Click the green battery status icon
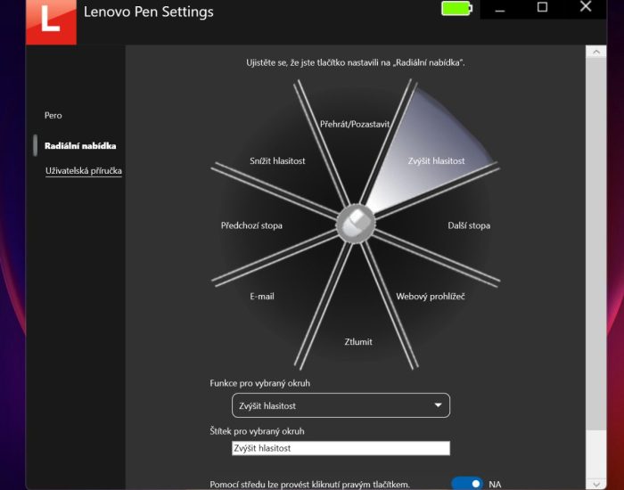Screen dimensions: 624x490 click(458, 9)
